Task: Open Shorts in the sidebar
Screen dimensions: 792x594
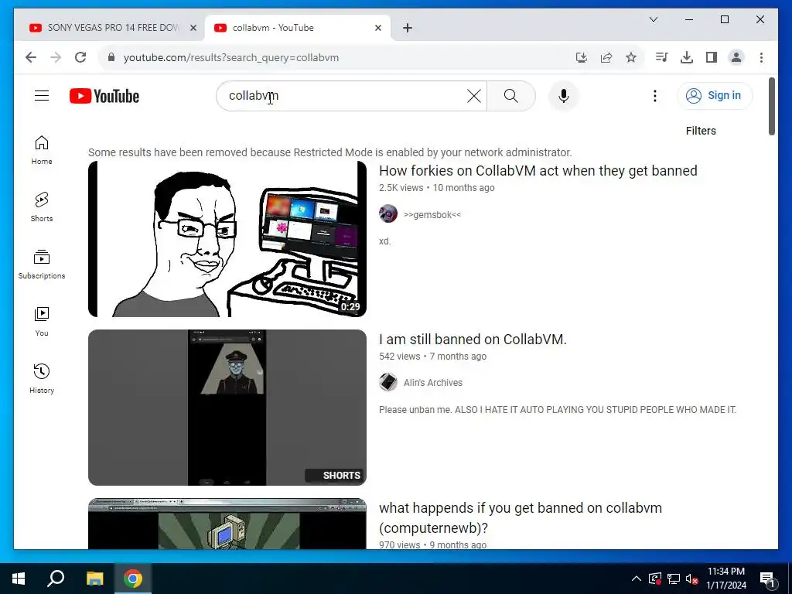Action: coord(42,207)
